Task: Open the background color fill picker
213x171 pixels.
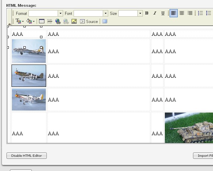Action: (29, 21)
